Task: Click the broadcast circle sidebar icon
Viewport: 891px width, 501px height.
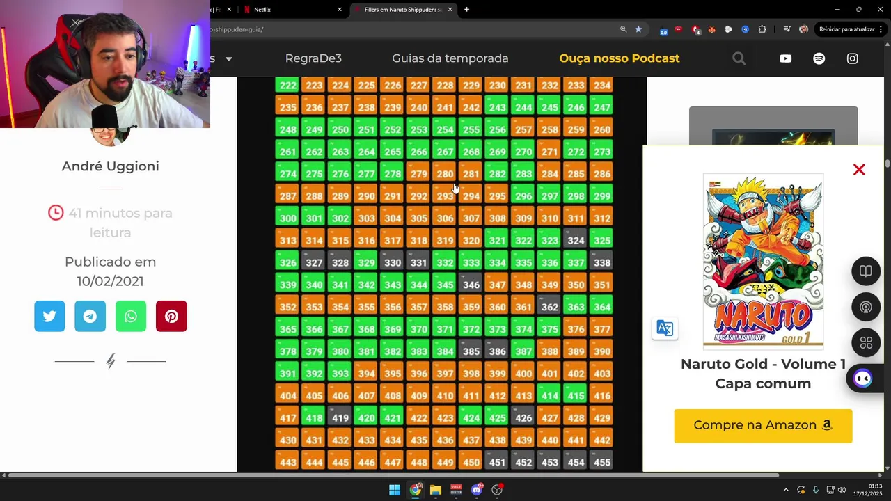Action: coord(866,307)
